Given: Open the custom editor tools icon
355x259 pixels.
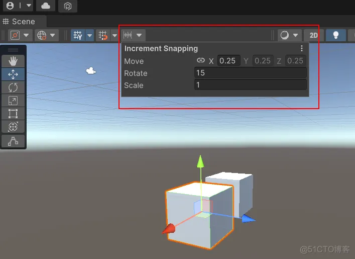Looking at the screenshot, I should point(13,141).
